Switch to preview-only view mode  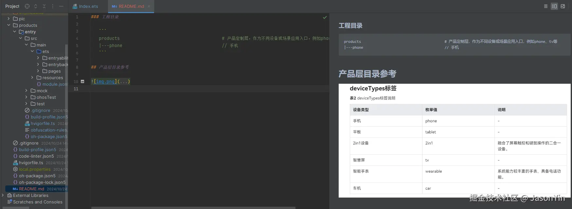(x=563, y=6)
